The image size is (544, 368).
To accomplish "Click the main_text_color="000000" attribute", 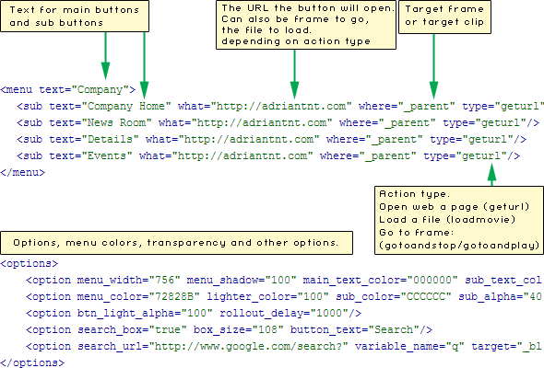I will tap(380, 280).
